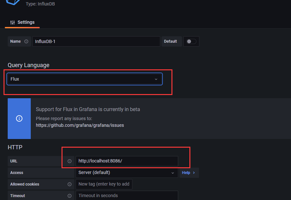Click the Type: InfluxDB text
The image size is (291, 200).
pyautogui.click(x=40, y=4)
